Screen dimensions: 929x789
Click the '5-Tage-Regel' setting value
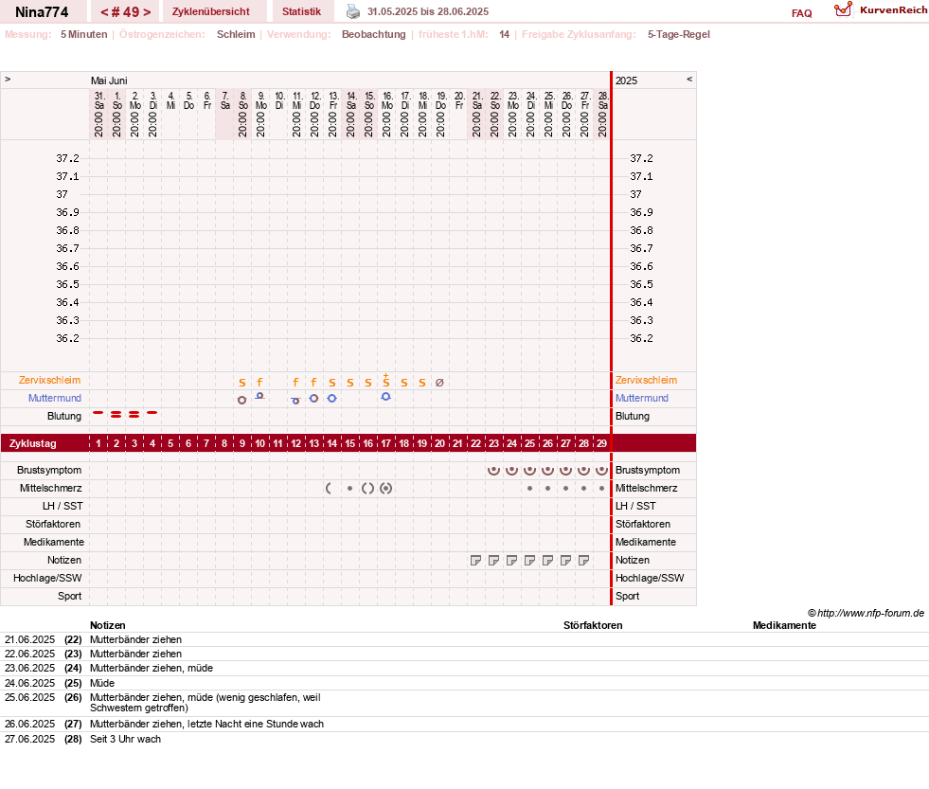(x=678, y=34)
